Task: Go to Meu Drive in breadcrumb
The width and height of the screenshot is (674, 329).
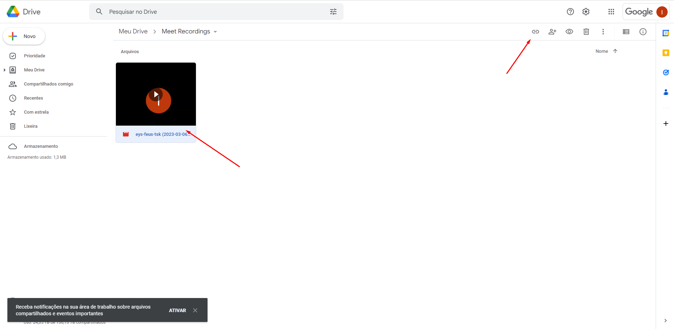Action: (133, 31)
